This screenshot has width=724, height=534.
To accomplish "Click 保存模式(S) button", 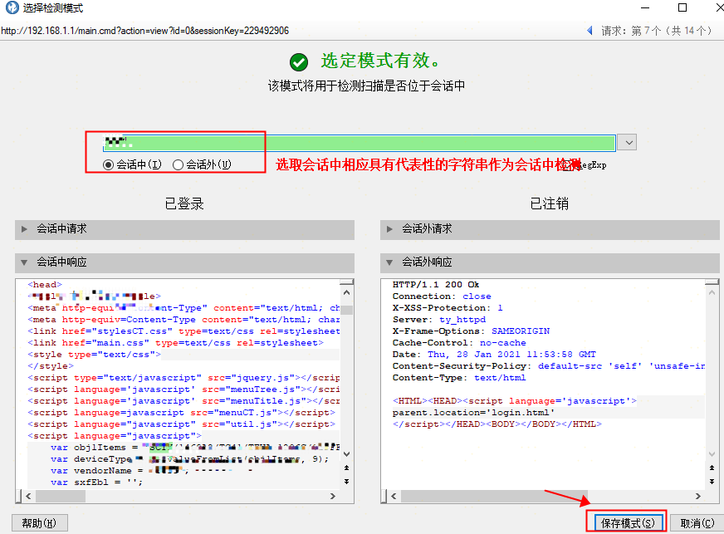I will (x=628, y=523).
